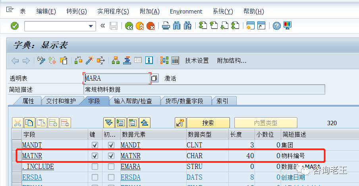Open the command field dropdown arrow

click(91, 26)
